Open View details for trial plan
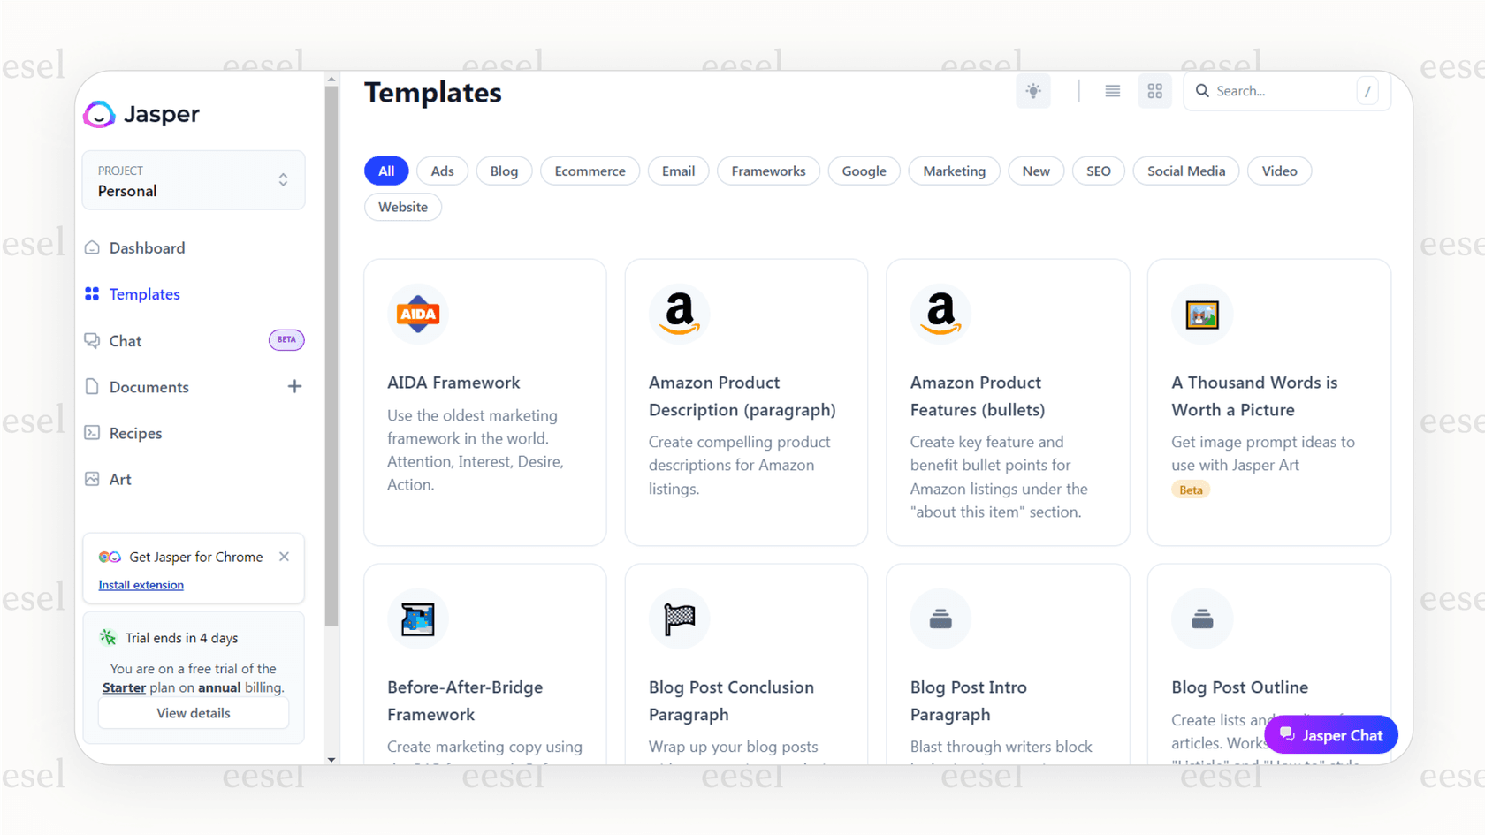 [193, 713]
